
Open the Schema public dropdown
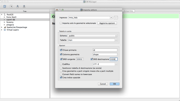(93, 36)
